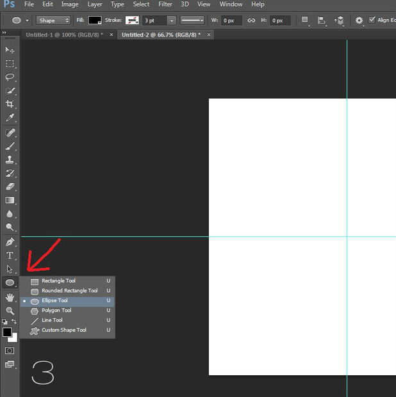Pick the Crop tool

click(x=10, y=104)
